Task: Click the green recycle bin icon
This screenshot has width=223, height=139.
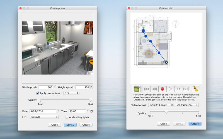Action: click(x=136, y=89)
